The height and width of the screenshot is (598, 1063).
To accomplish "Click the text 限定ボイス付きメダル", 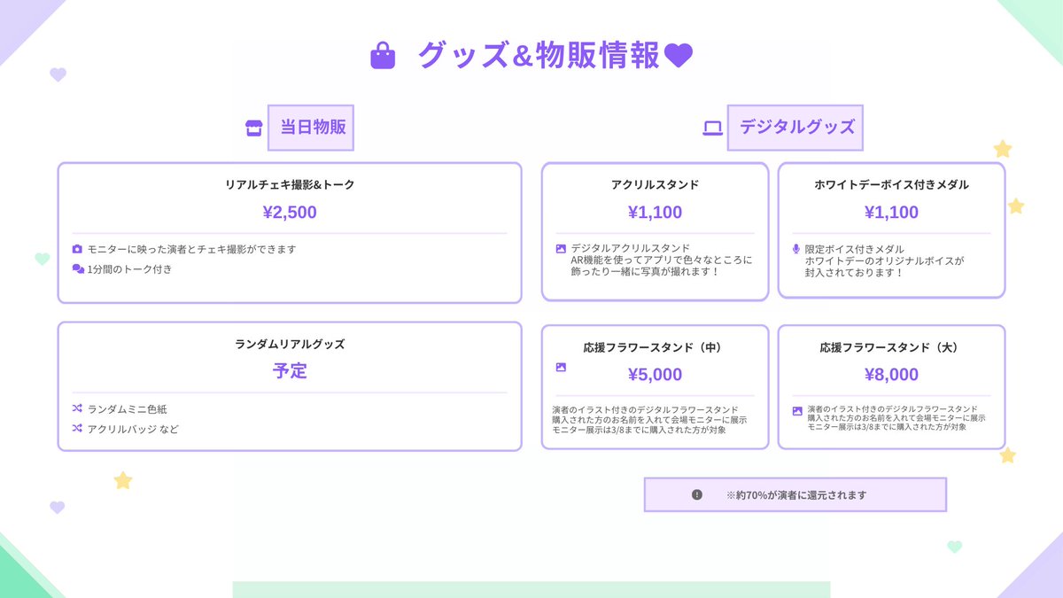I will (855, 249).
